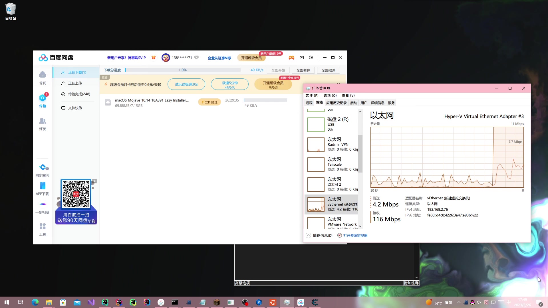
Task: Click the Pause All downloads button
Action: coord(303,70)
